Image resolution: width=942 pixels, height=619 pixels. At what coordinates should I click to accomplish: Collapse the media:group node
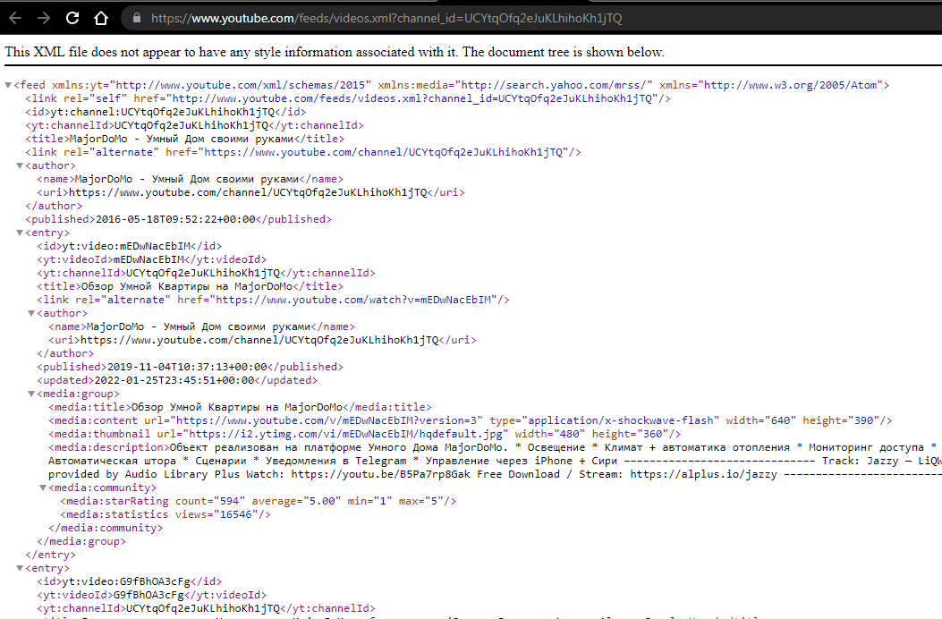pyautogui.click(x=31, y=394)
